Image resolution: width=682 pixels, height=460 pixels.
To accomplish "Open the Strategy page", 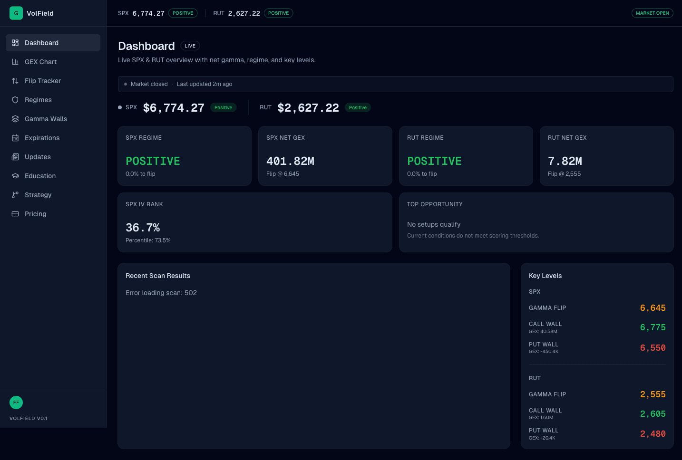I will (x=53, y=195).
